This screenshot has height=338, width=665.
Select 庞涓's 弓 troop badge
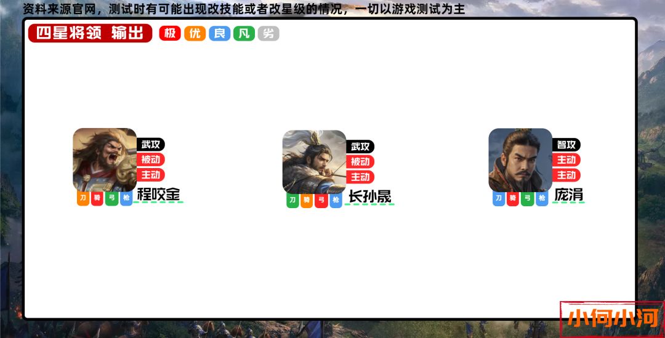[x=527, y=198]
